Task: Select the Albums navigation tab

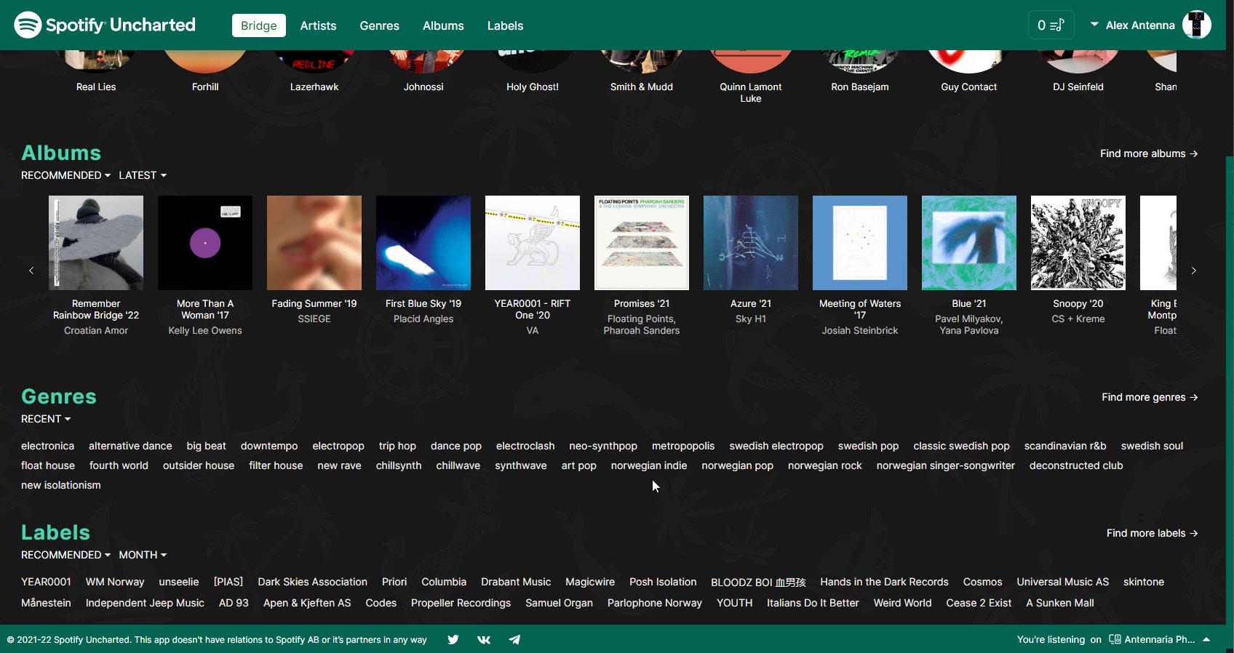Action: [x=443, y=25]
